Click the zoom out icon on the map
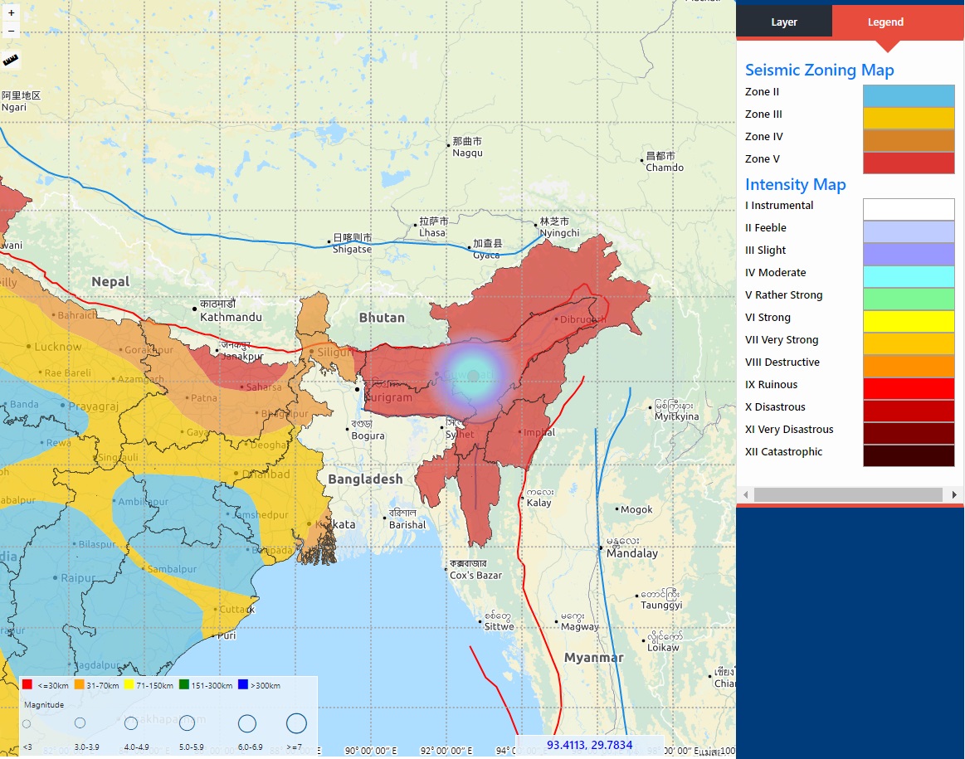The image size is (965, 759). click(x=11, y=31)
